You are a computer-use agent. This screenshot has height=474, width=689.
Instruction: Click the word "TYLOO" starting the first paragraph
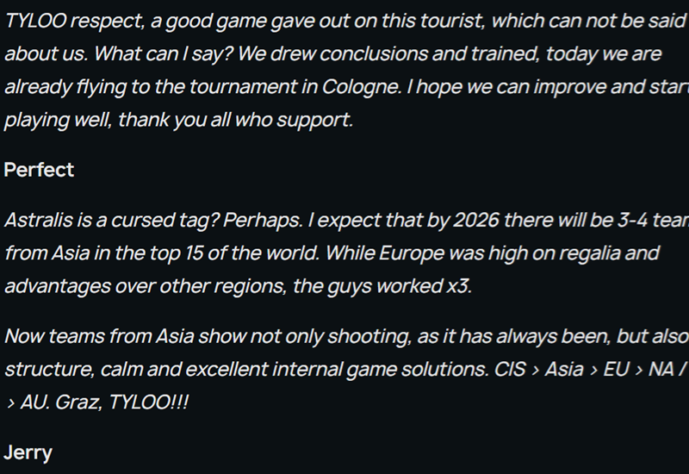point(35,21)
